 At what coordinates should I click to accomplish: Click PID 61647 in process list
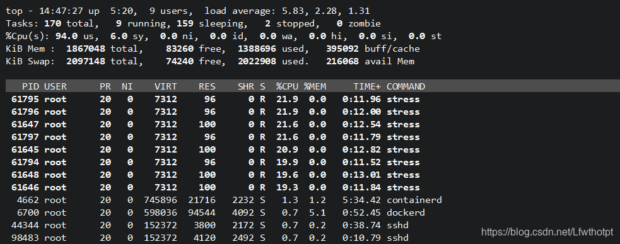pos(25,124)
